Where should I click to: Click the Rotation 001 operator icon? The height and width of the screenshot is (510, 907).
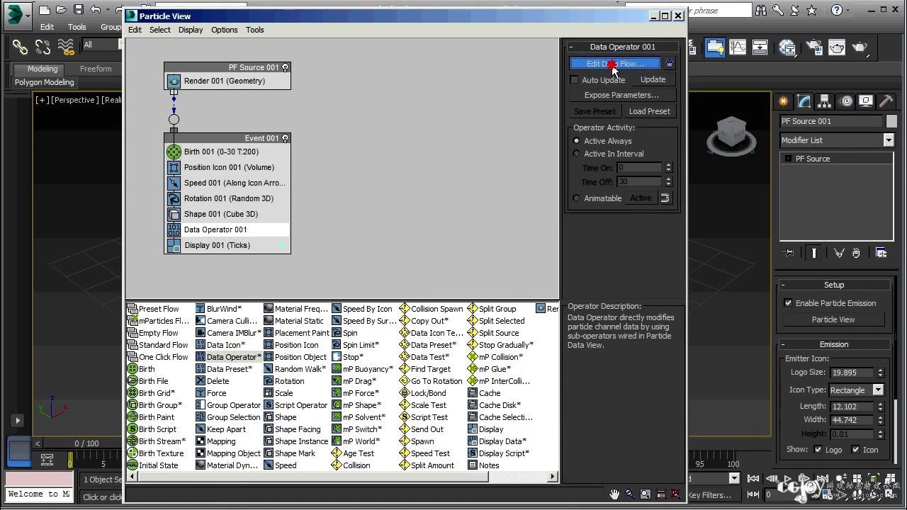(x=174, y=198)
